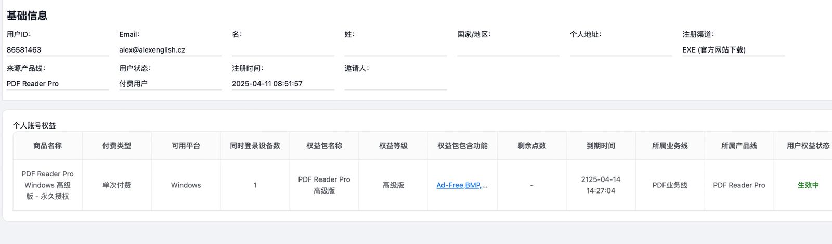Click the product cell PDF Reader Pro Windows 高级版
This screenshot has width=832, height=244.
coord(47,185)
